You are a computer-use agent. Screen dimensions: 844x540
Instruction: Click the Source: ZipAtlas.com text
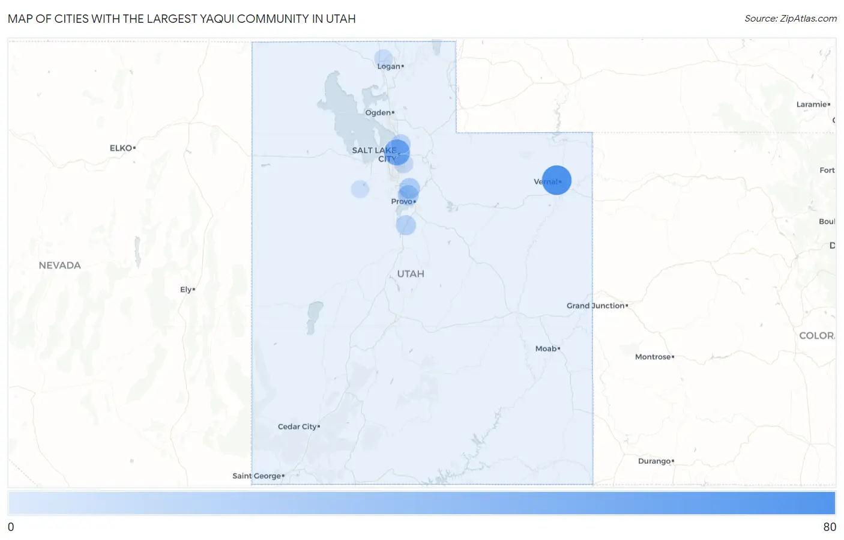pyautogui.click(x=791, y=19)
